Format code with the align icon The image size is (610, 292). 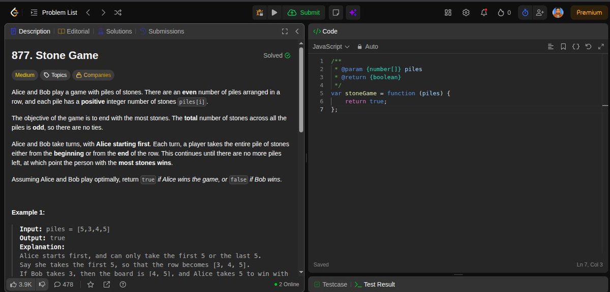551,47
